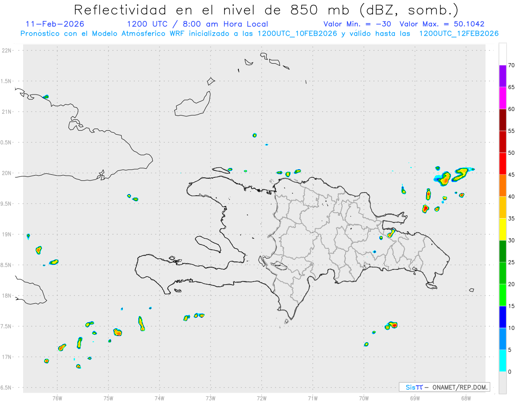Image resolution: width=523 pixels, height=404 pixels.
Task: Click the '1200UTC_12FEB2026' valid-until timestamp
Action: tap(458, 34)
